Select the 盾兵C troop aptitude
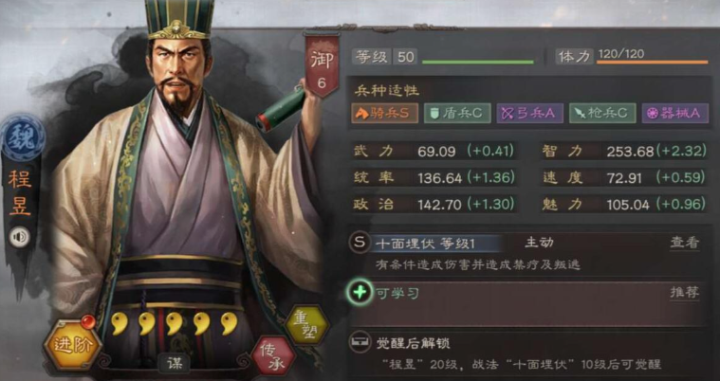Image resolution: width=720 pixels, height=381 pixels. pyautogui.click(x=457, y=114)
